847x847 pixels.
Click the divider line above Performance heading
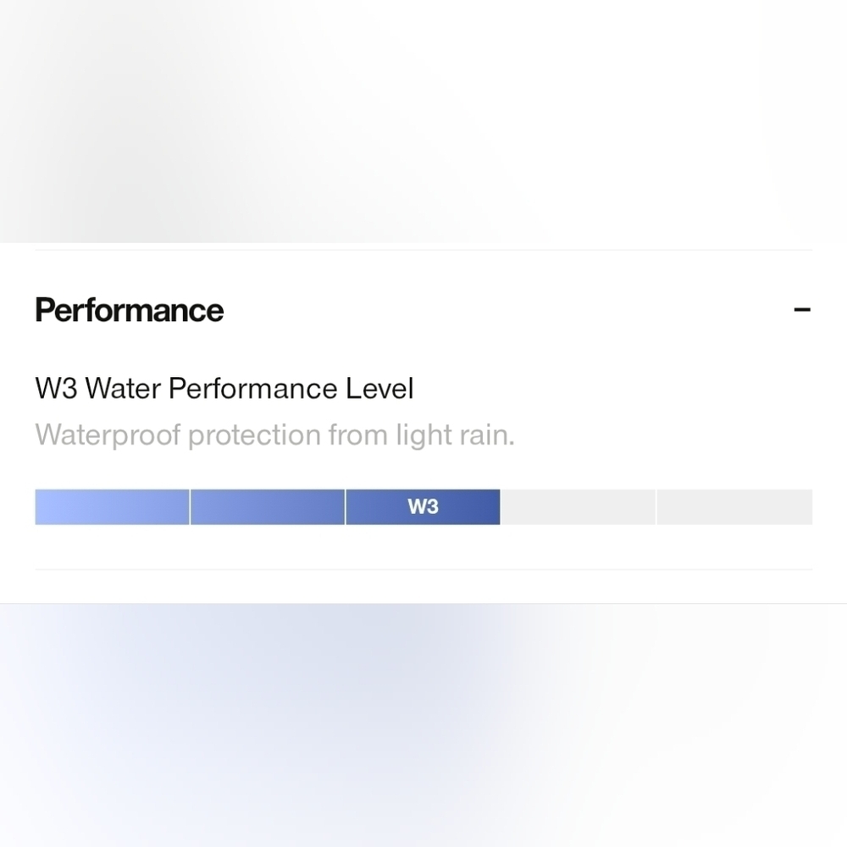[x=423, y=250]
